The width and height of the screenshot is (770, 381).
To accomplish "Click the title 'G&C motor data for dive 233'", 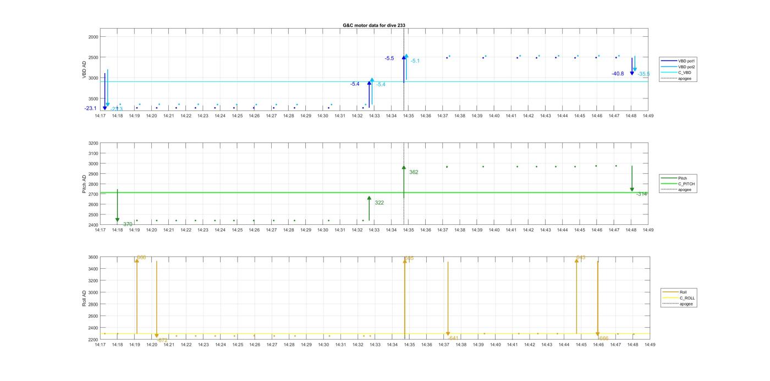I will [x=374, y=25].
